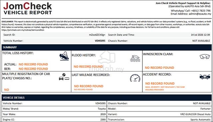
Task: Click the Transmission Sports Automatic value
Action: (x=200, y=120)
